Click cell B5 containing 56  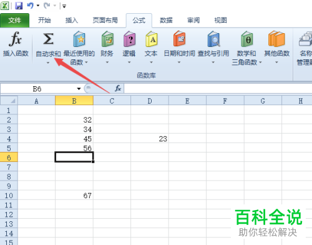coord(74,148)
